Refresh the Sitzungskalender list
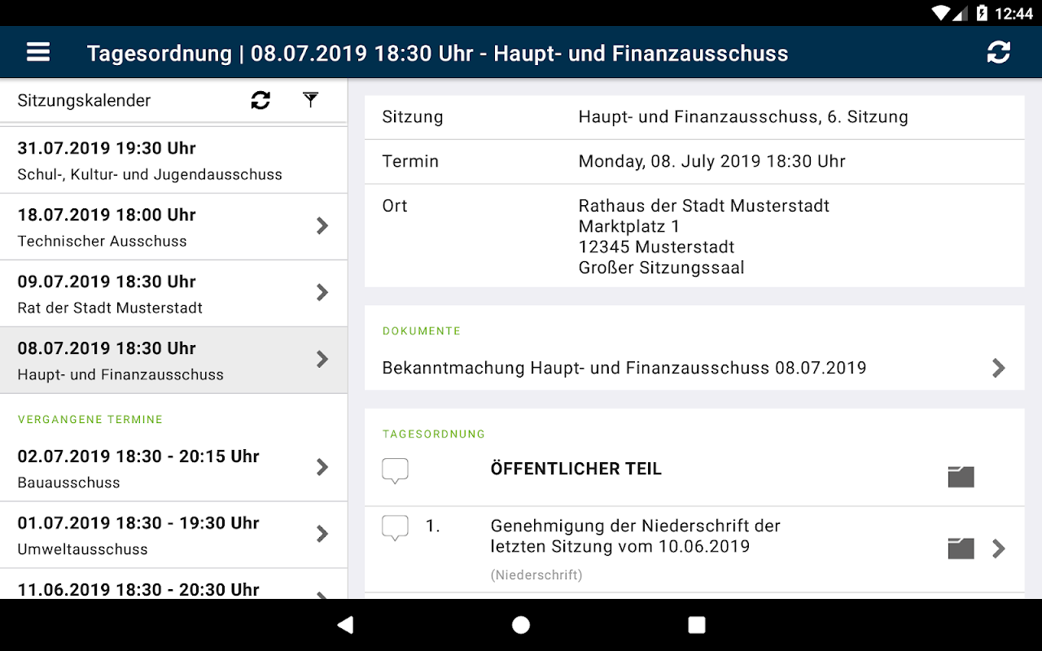The height and width of the screenshot is (651, 1042). [260, 100]
